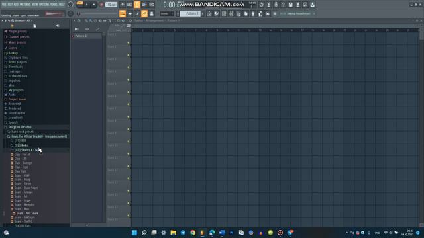Image resolution: width=424 pixels, height=238 pixels.
Task: Open the Playlist window icon
Action: point(209,13)
